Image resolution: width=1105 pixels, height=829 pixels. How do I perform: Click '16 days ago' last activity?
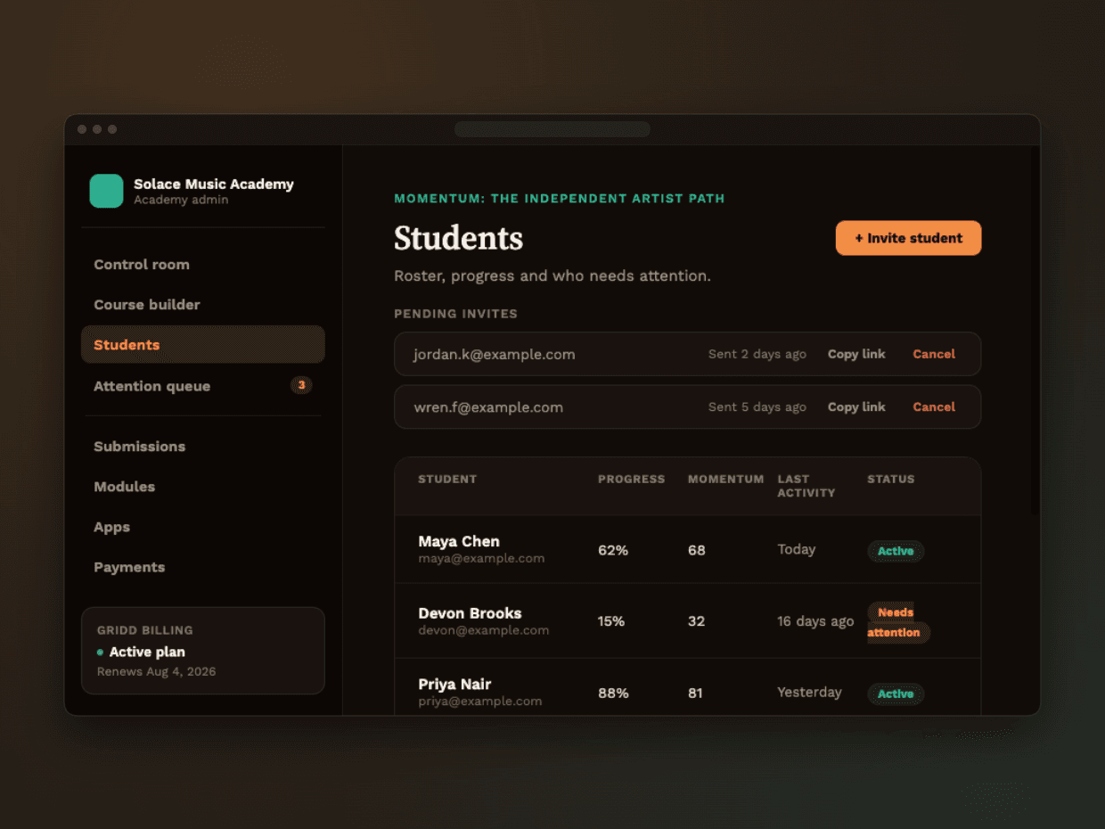[815, 621]
